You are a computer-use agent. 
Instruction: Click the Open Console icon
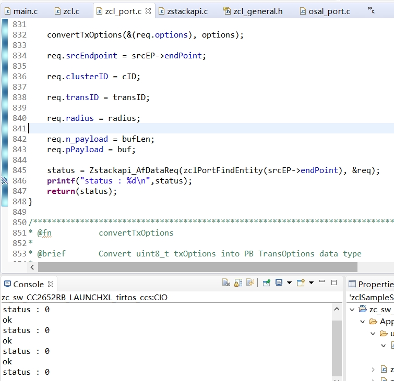tap(301, 282)
